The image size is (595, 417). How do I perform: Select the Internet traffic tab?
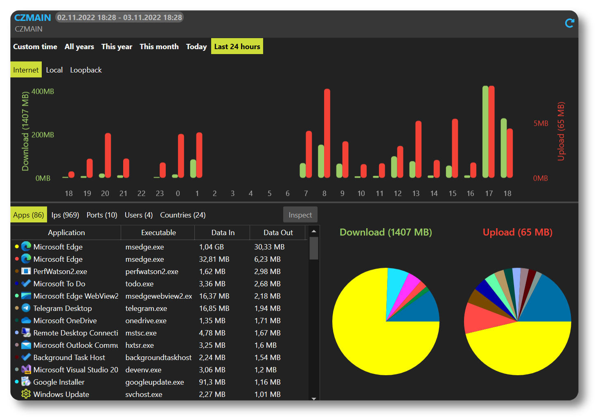tap(26, 70)
